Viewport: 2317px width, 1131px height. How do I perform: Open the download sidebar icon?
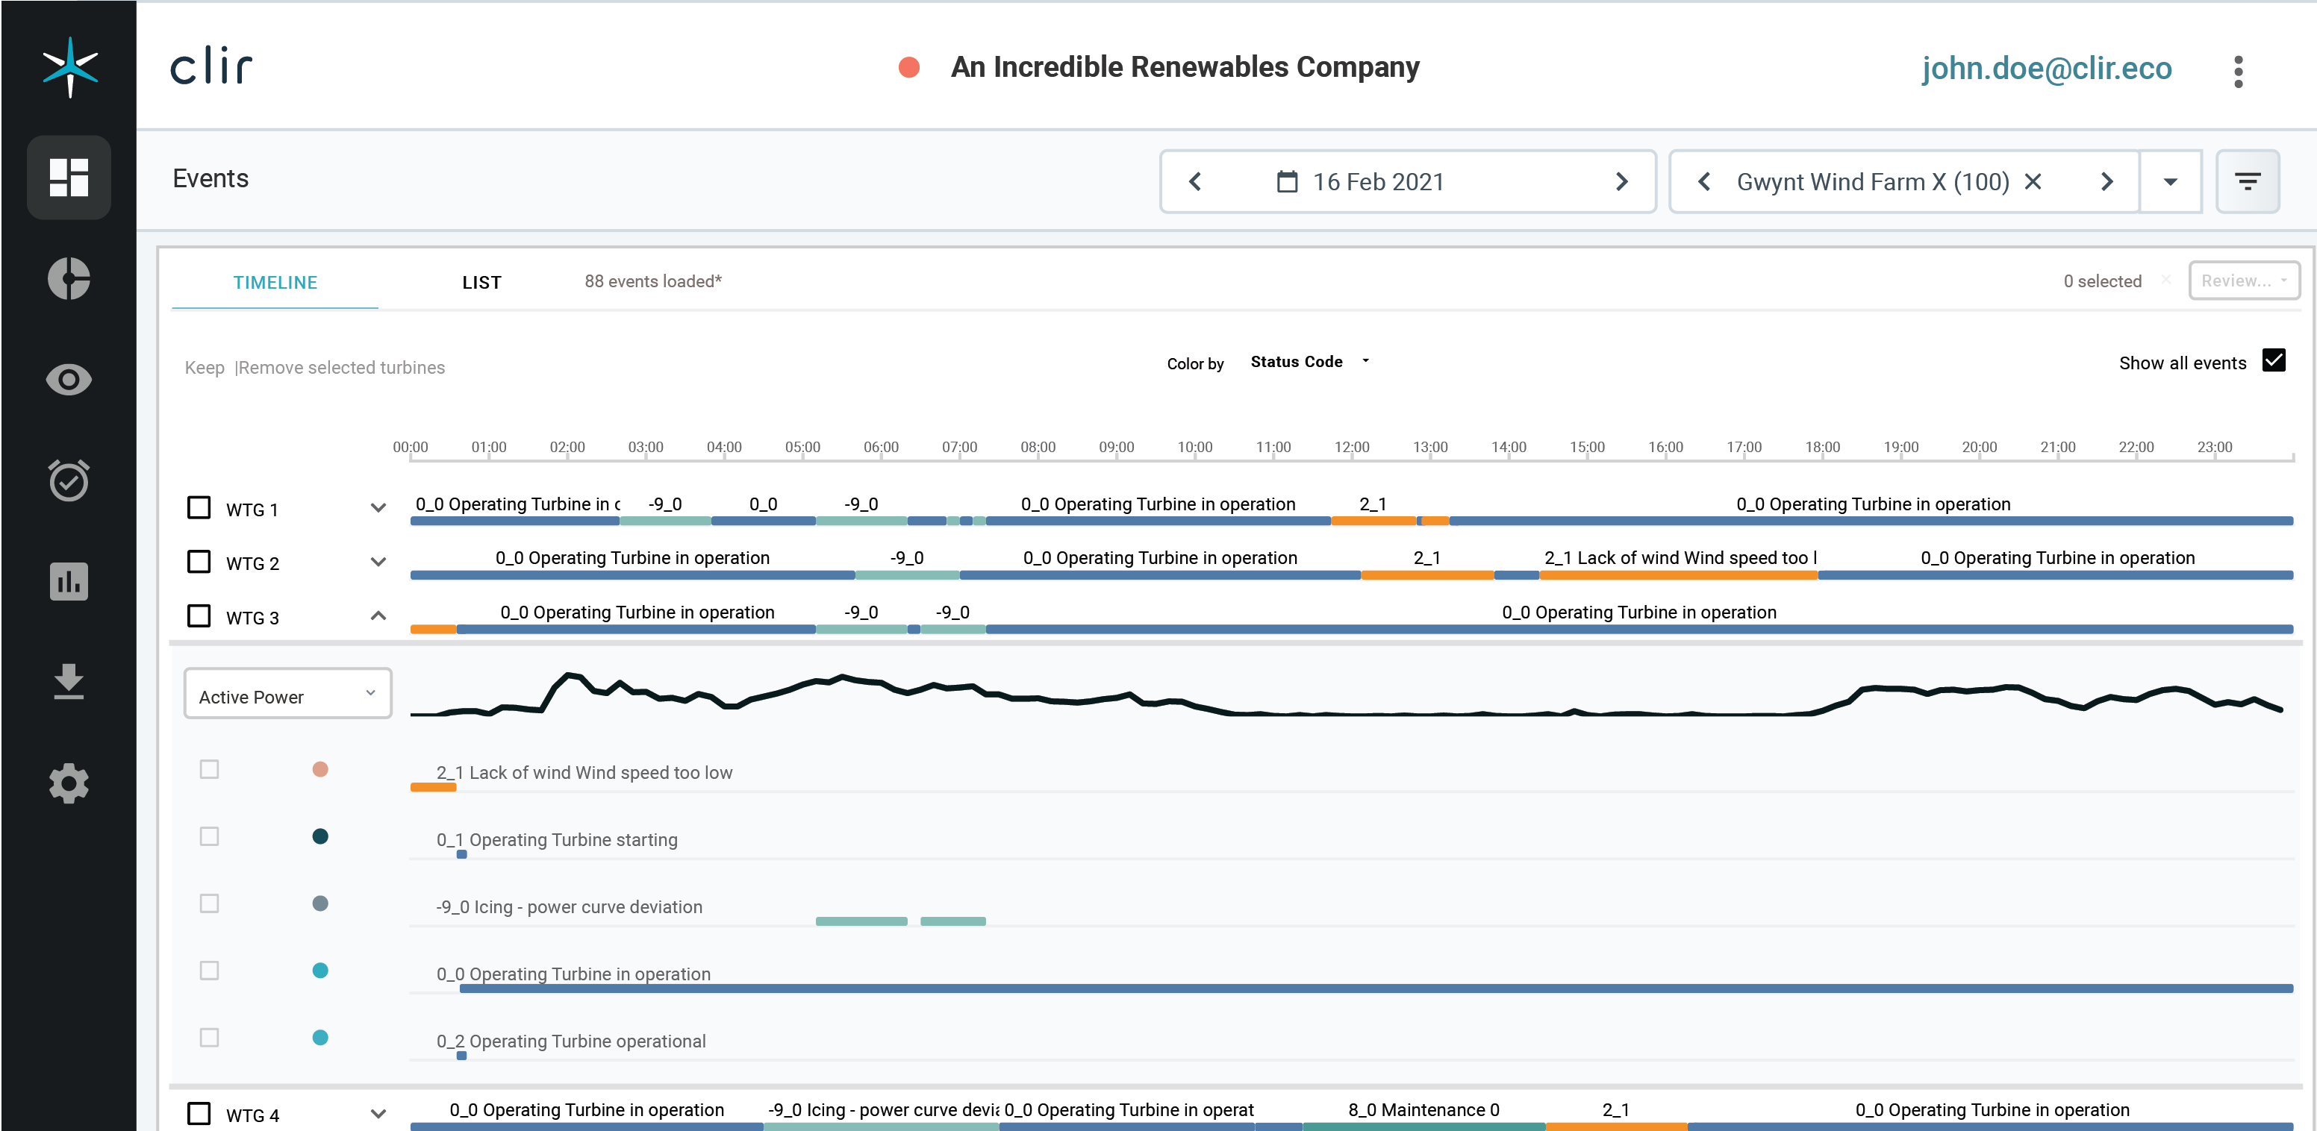(69, 681)
